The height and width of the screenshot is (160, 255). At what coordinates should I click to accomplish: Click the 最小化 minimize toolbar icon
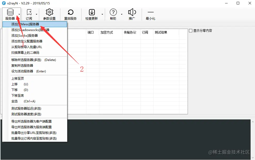pyautogui.click(x=150, y=12)
